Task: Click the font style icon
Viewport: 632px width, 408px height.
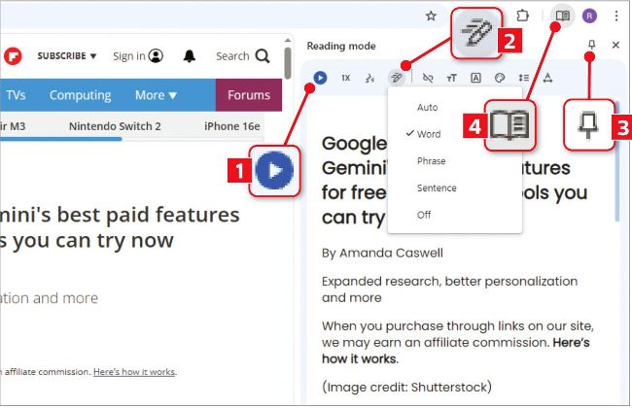Action: pos(475,78)
